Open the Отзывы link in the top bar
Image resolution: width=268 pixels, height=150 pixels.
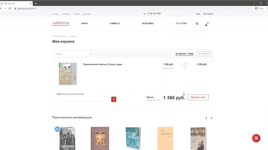[55, 14]
